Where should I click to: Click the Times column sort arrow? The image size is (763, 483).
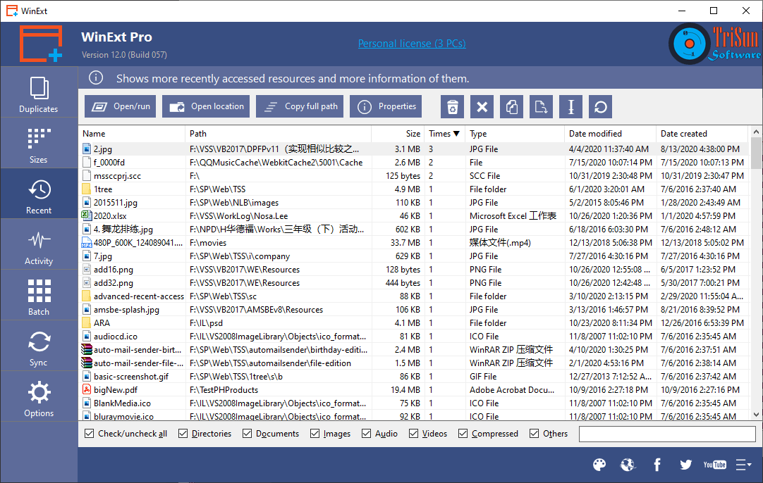click(455, 133)
